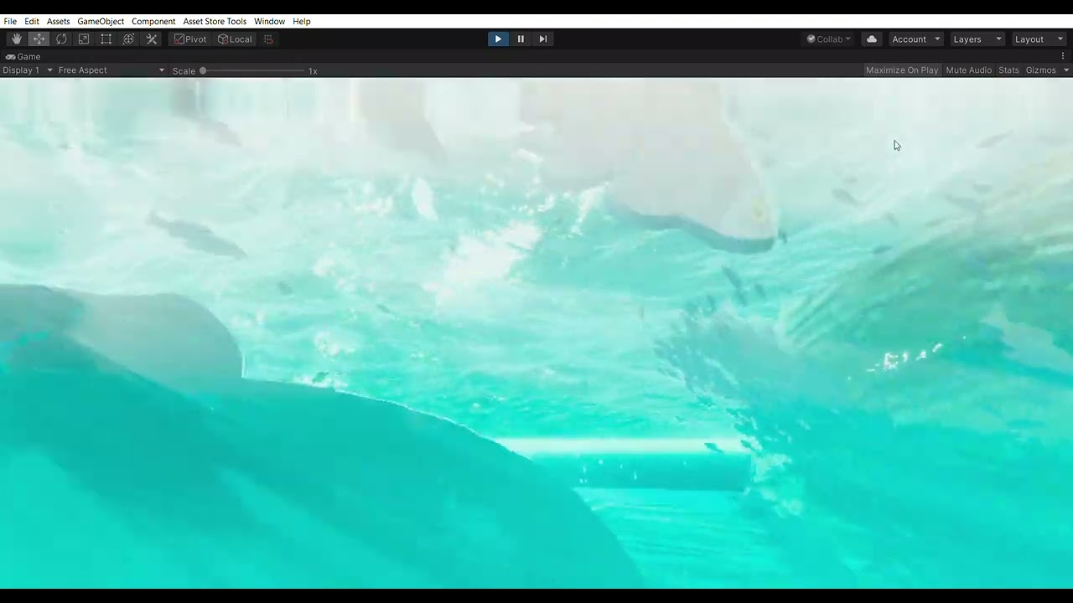1073x603 pixels.
Task: Click the Scale slider handle
Action: pos(203,71)
